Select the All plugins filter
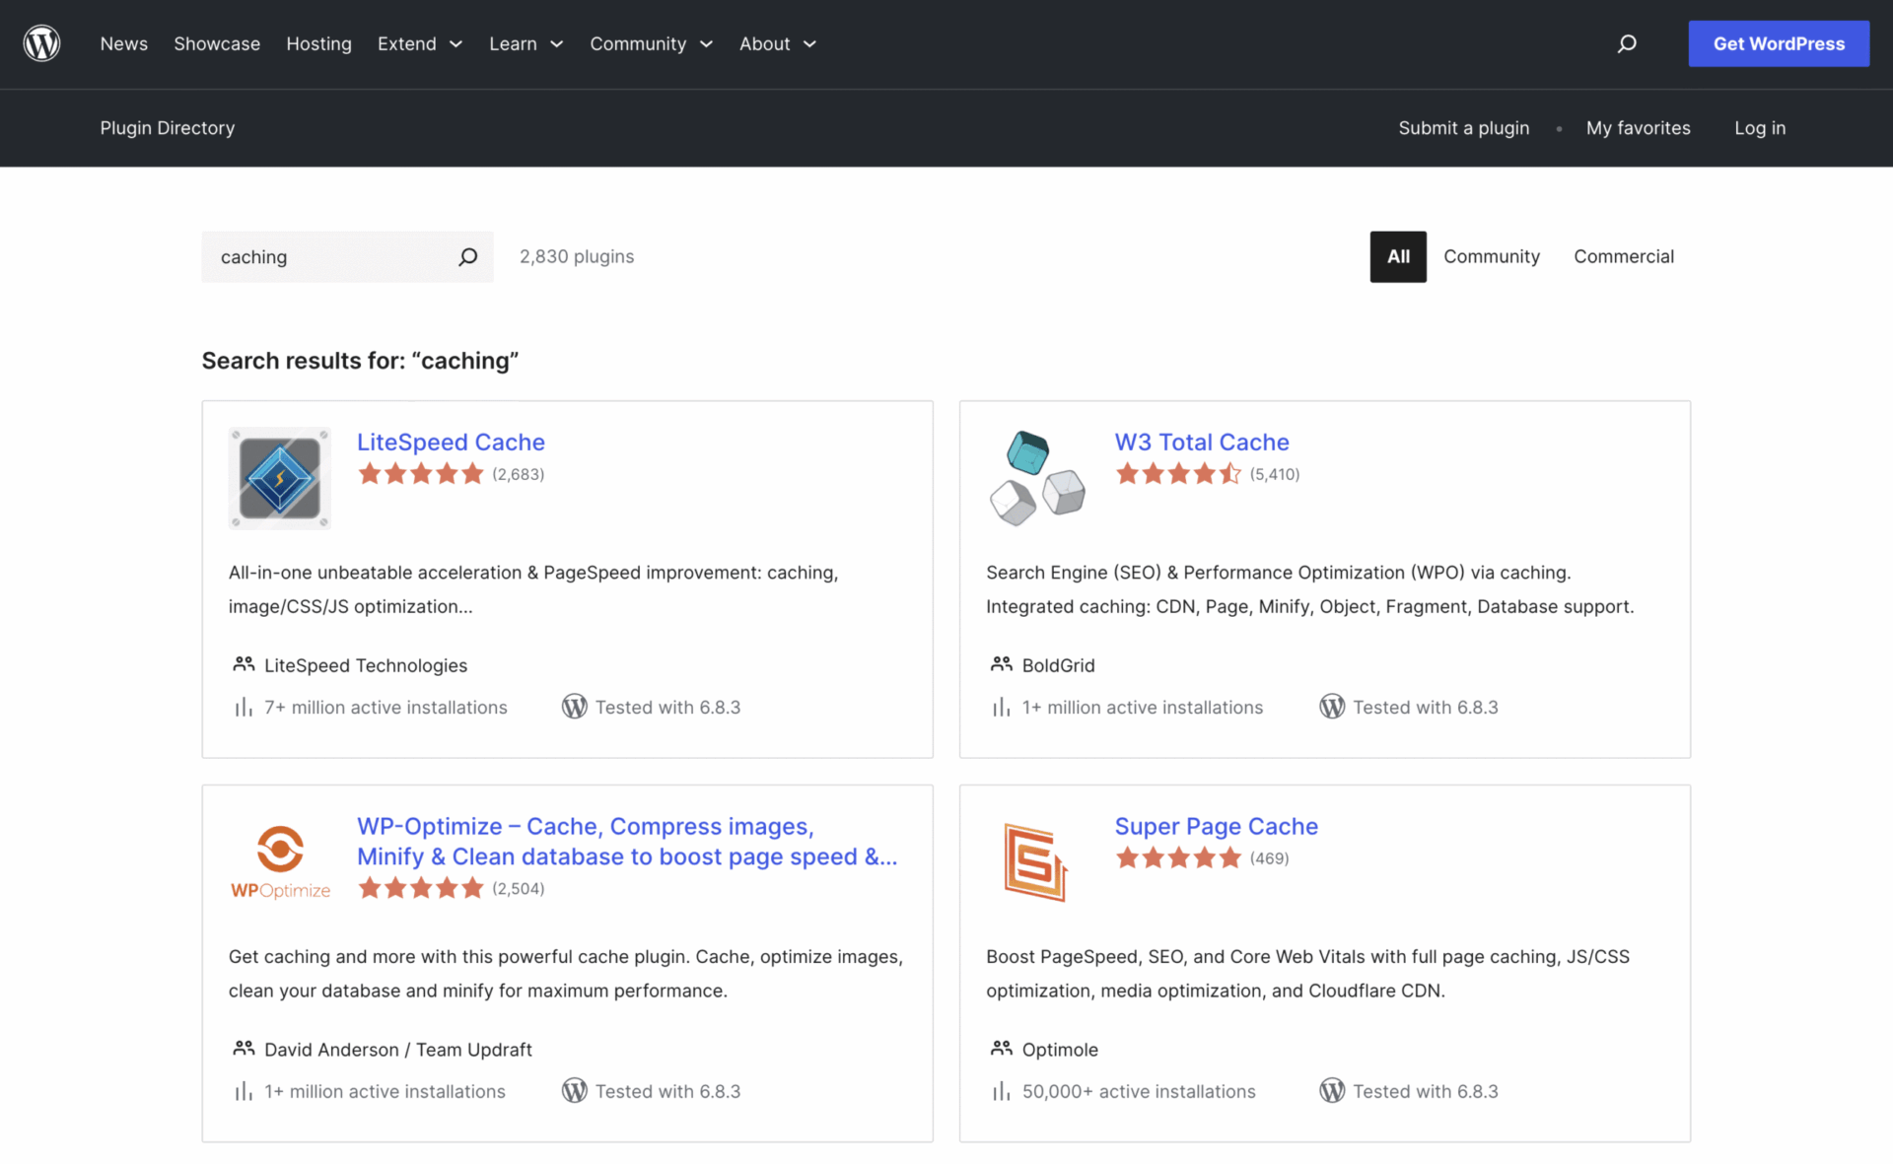This screenshot has height=1164, width=1893. tap(1397, 256)
